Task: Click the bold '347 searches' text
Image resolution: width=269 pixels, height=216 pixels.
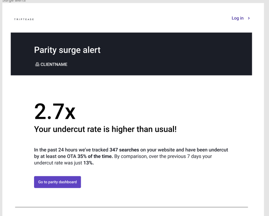Action: point(124,150)
